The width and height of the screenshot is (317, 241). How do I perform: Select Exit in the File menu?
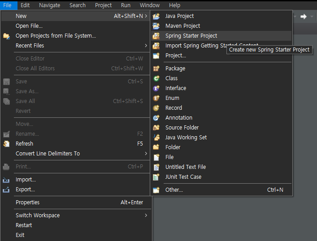(x=76, y=235)
